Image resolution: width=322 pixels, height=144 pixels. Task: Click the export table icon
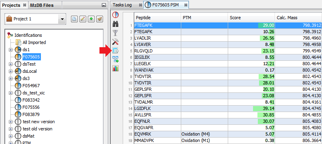coord(115,50)
